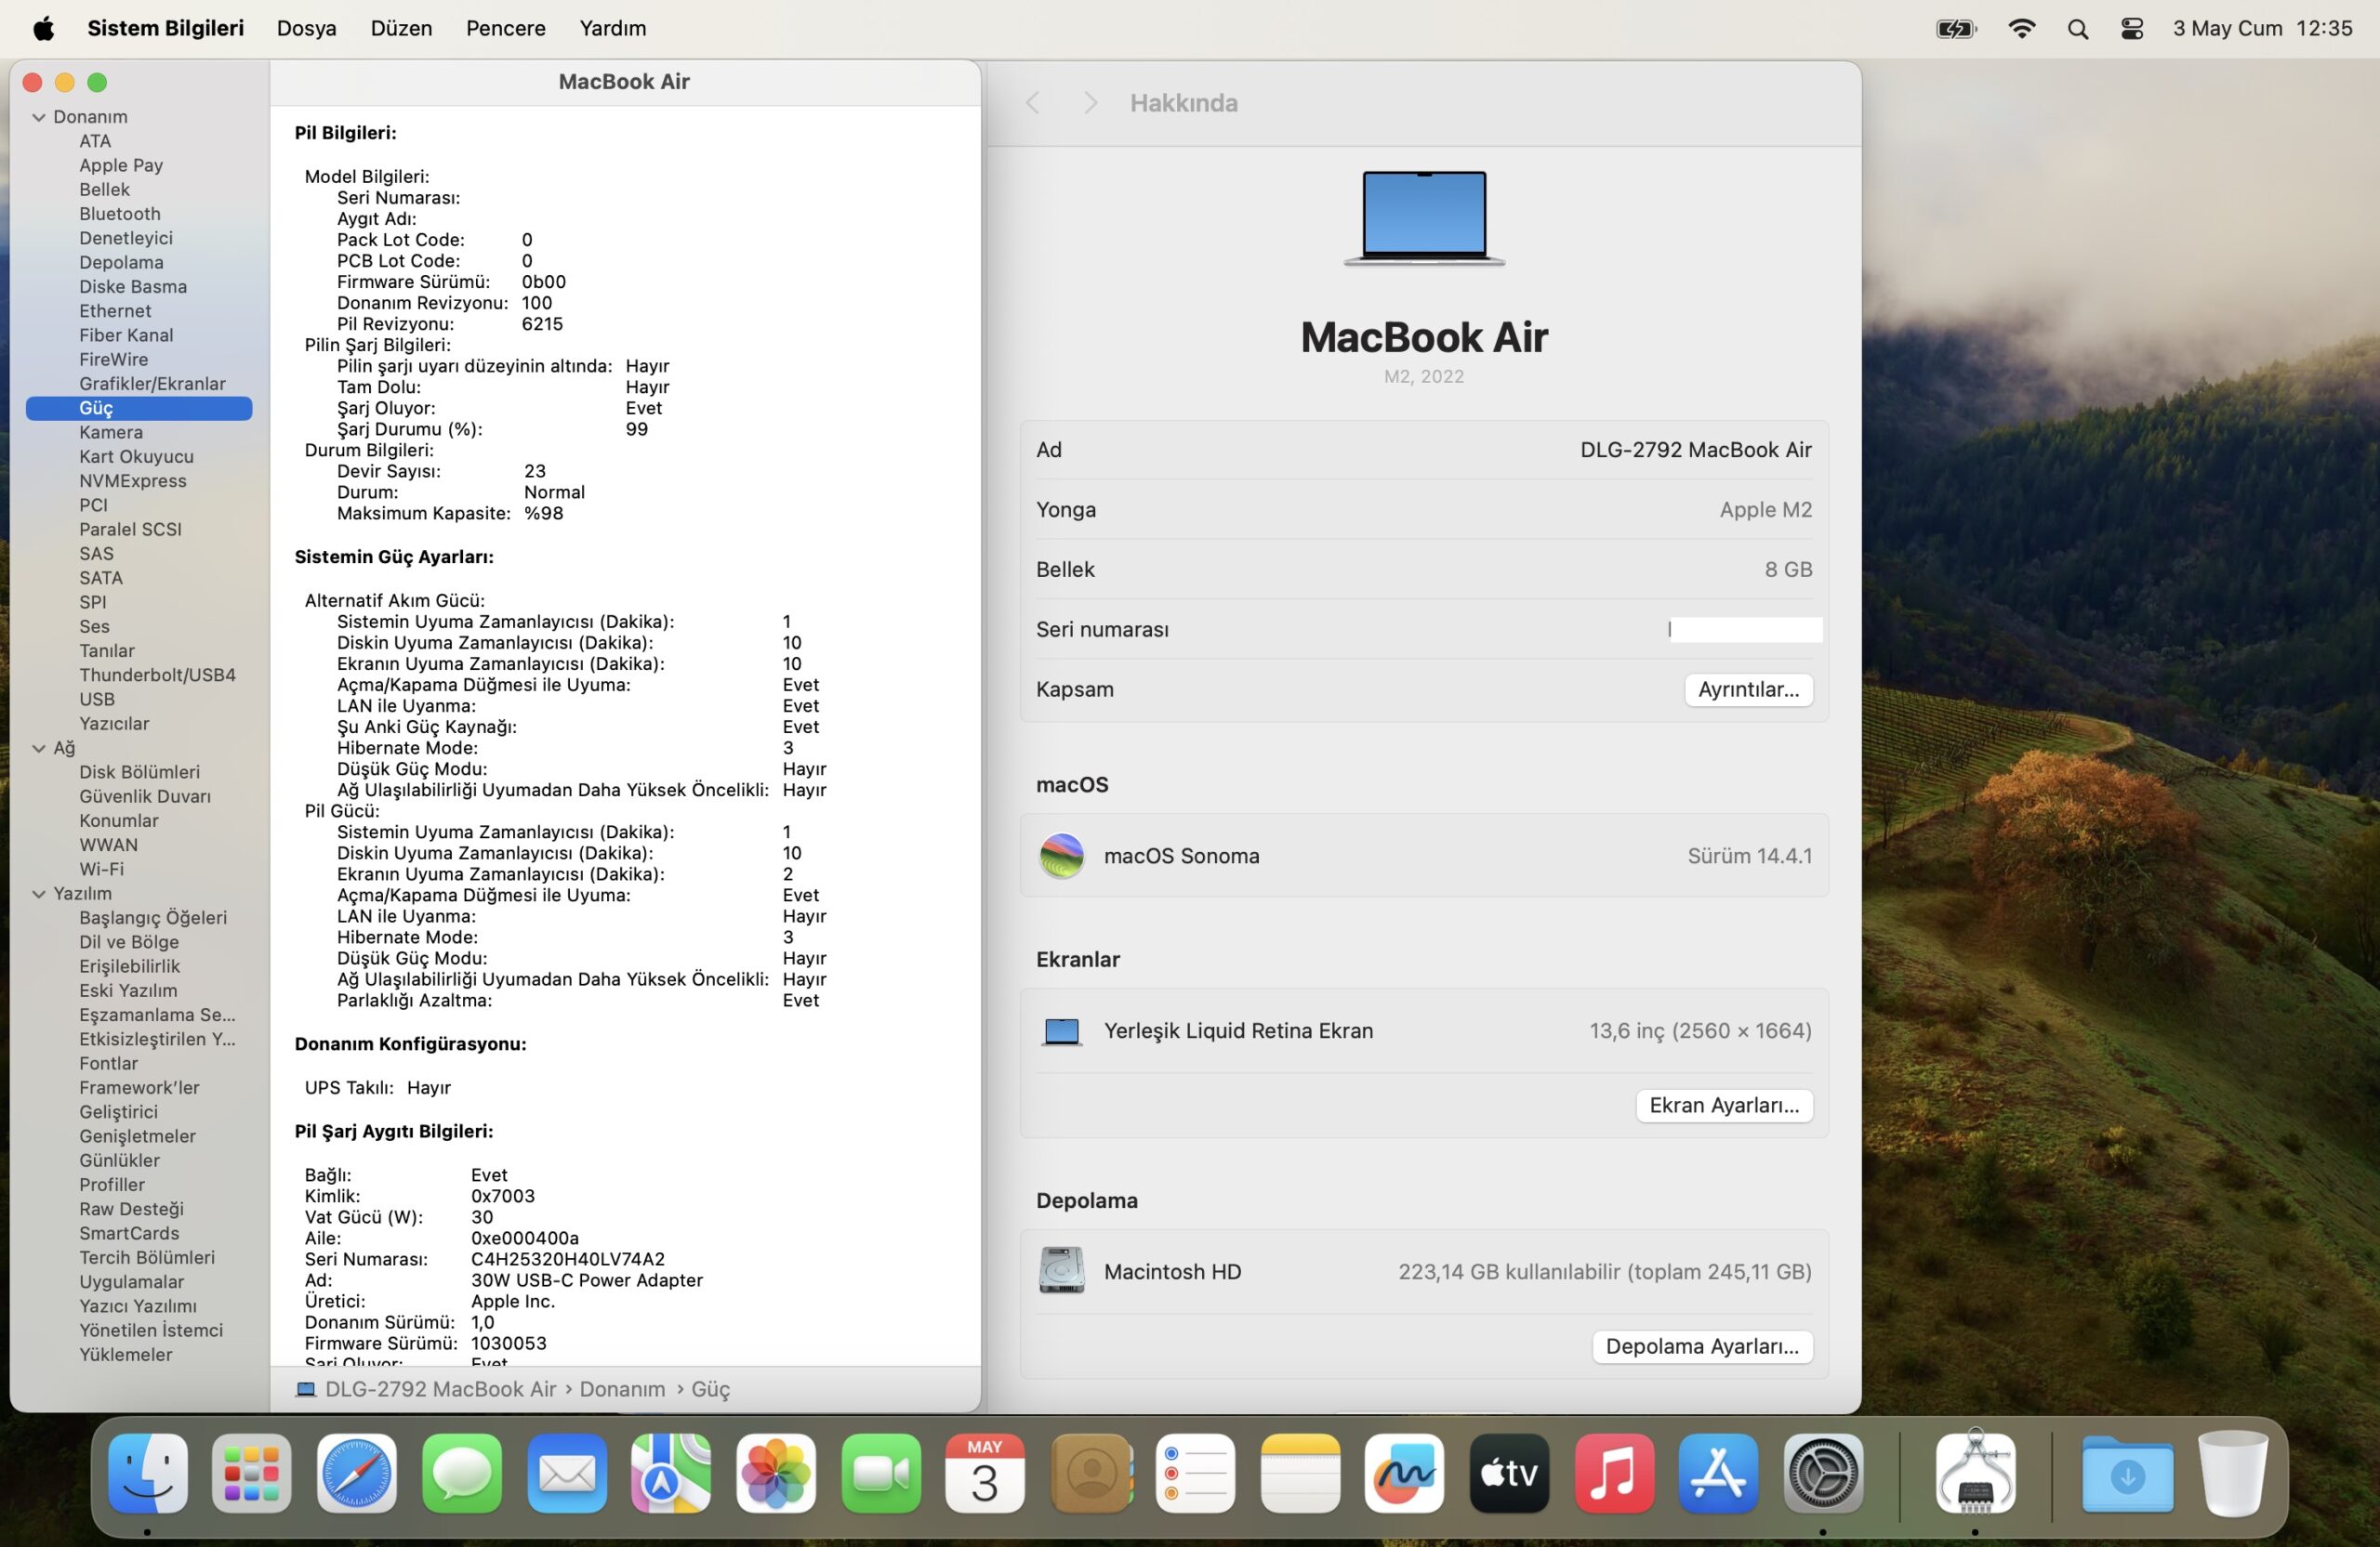Go back in Hakkında window

click(1033, 103)
